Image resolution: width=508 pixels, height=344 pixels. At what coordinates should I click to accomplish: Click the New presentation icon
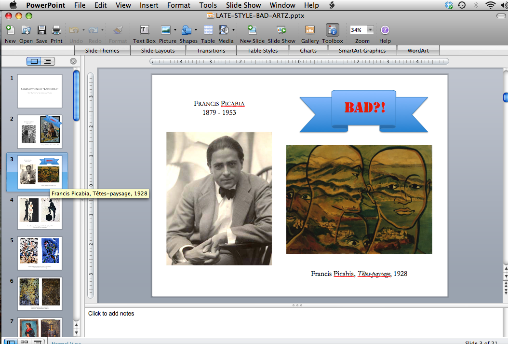tap(10, 30)
